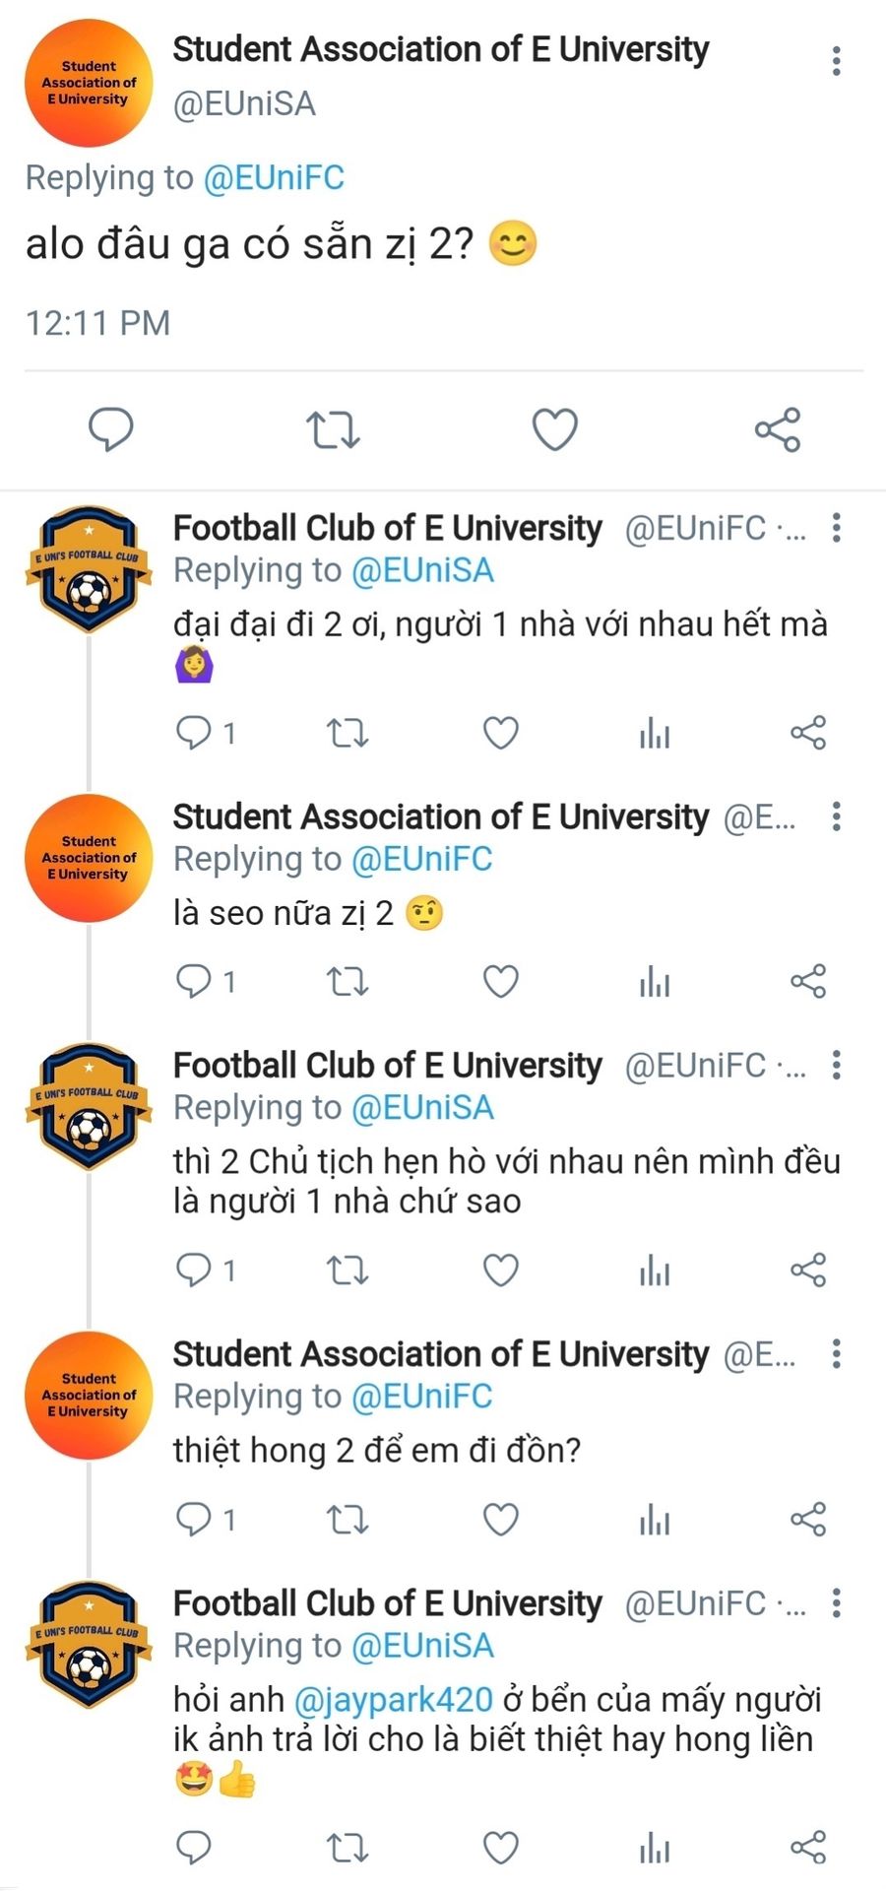Retweet the main Student Association tweet
This screenshot has width=886, height=1891.
333,430
